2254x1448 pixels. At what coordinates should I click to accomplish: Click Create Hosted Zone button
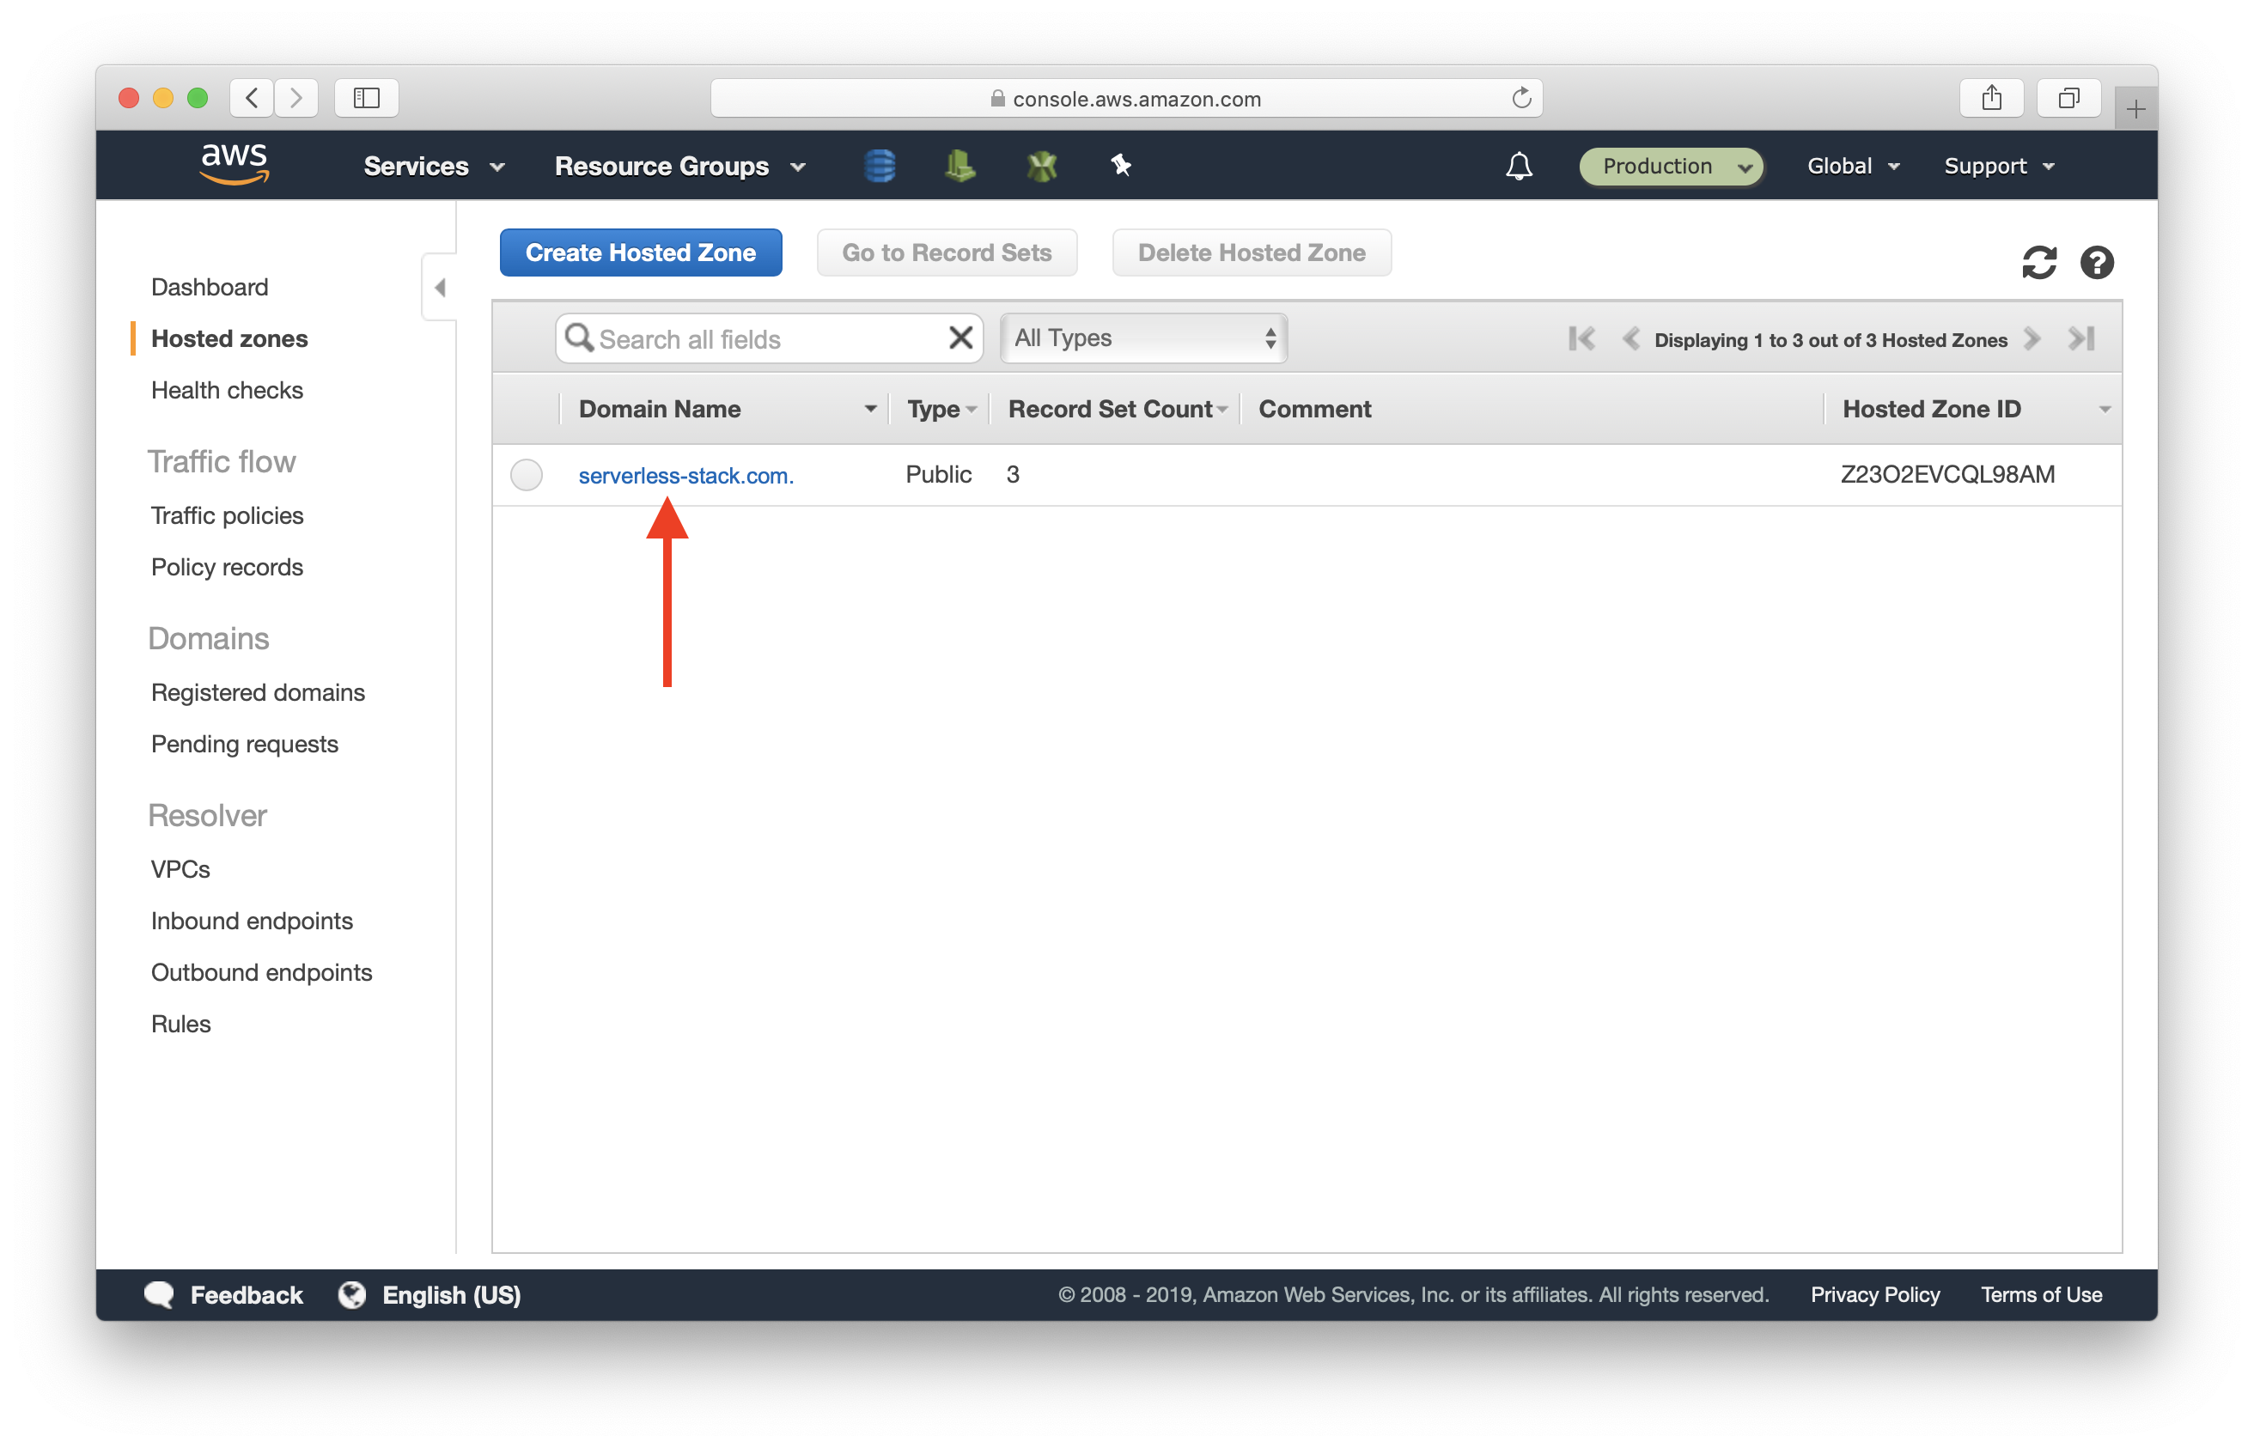tap(641, 252)
